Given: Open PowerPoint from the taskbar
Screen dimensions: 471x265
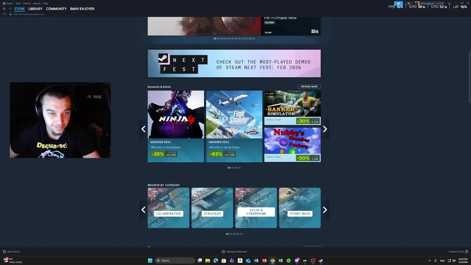Looking at the screenshot, I should coord(264,261).
